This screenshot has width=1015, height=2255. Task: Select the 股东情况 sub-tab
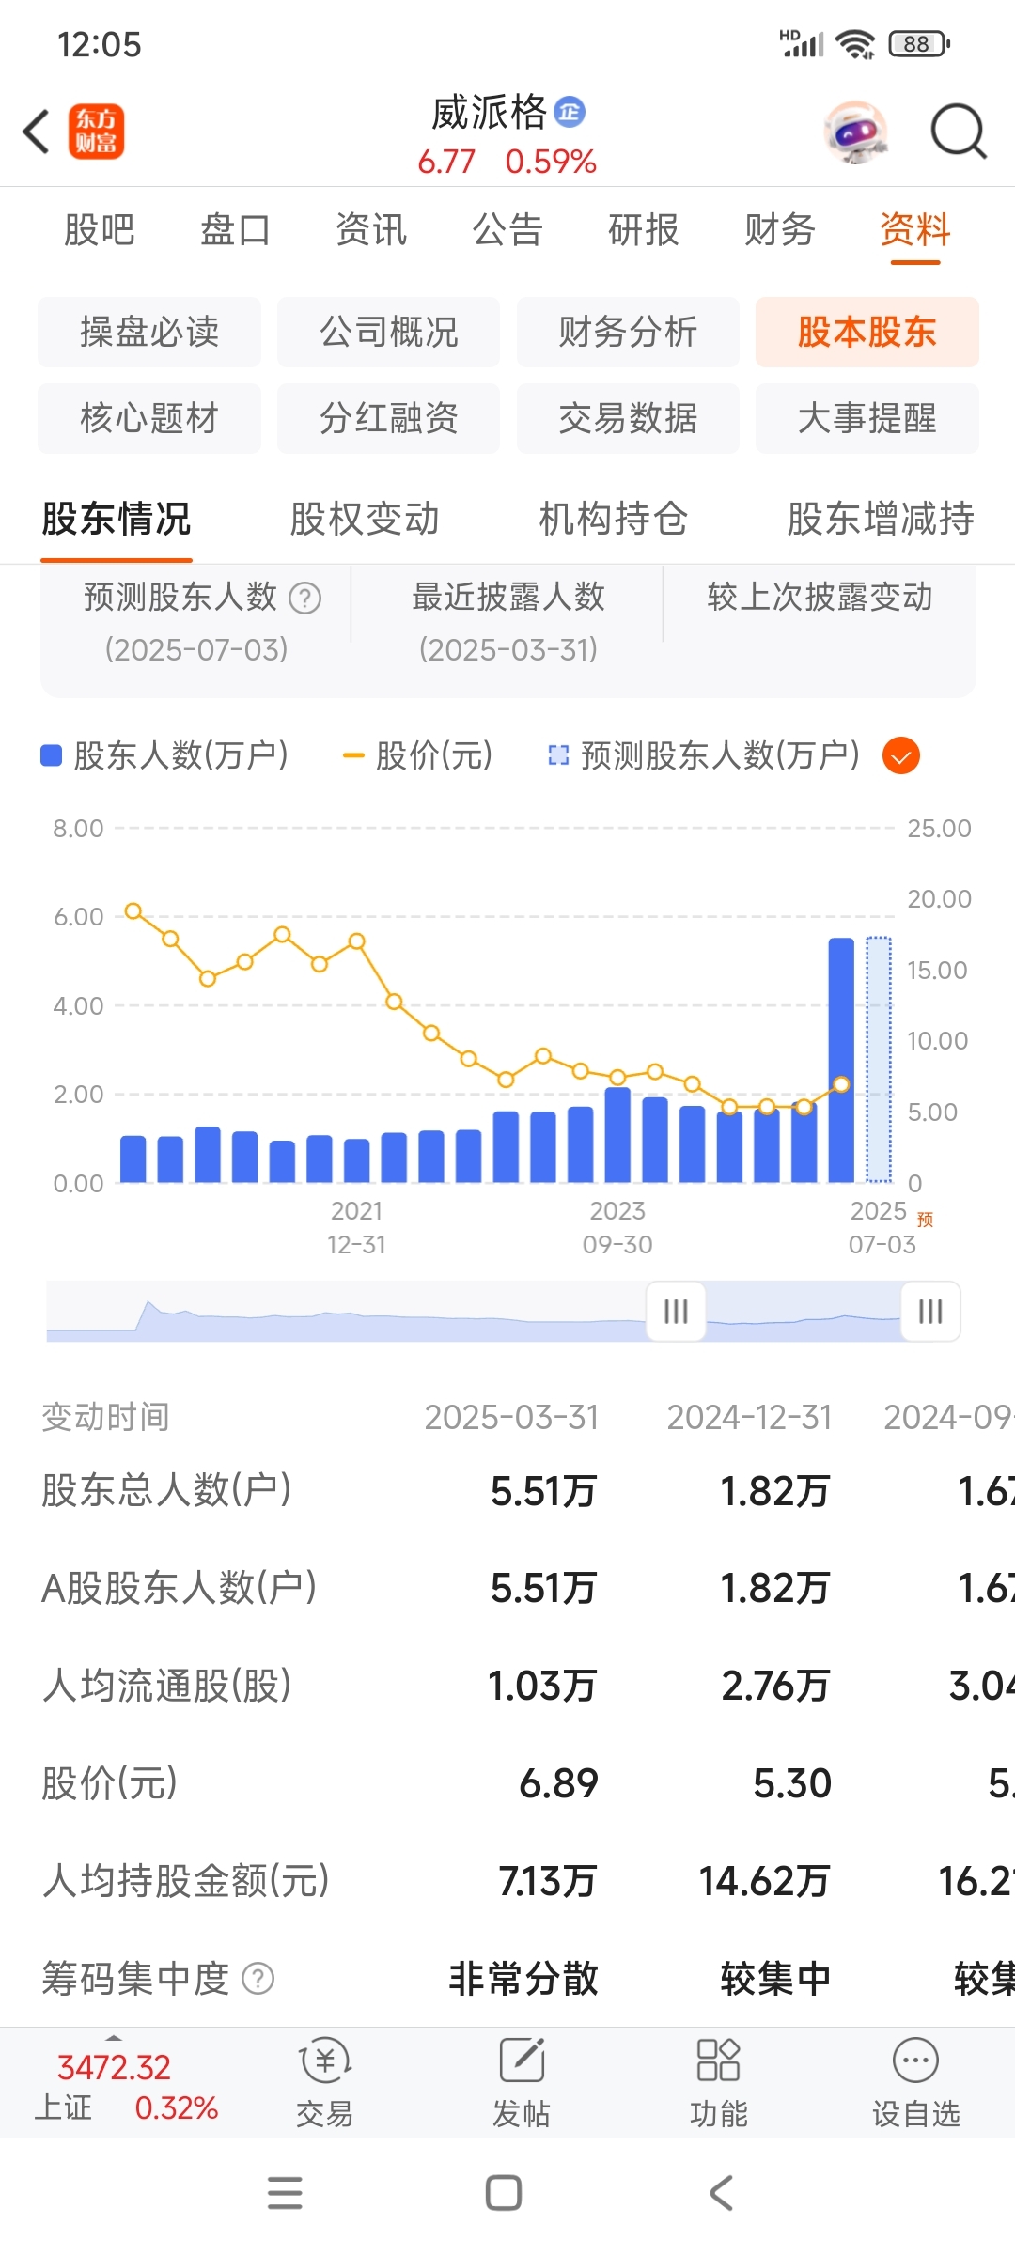click(x=117, y=519)
